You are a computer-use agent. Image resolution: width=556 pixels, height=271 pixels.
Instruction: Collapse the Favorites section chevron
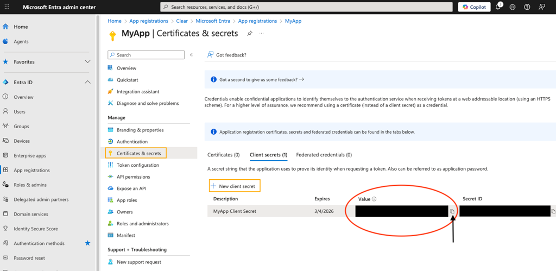tap(87, 62)
